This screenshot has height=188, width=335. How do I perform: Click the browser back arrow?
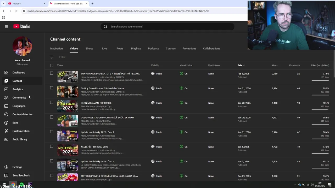click(4, 11)
